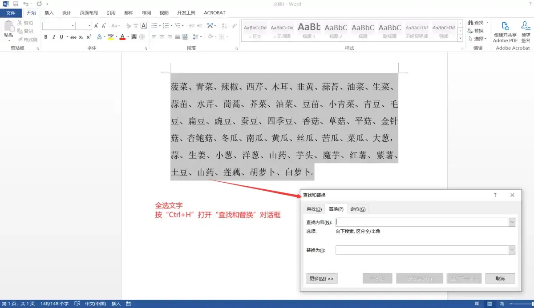Click inside the 替换为 input field

(x=423, y=250)
